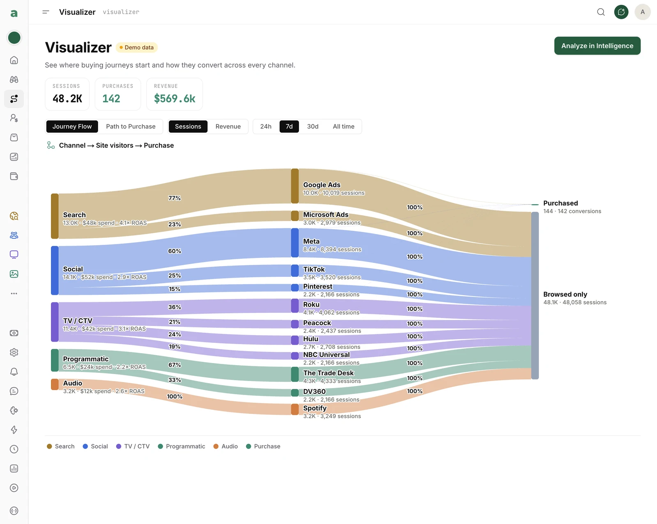Screen dimensions: 657x524
Task: Open the clock history sidebar icon
Action: (x=14, y=449)
